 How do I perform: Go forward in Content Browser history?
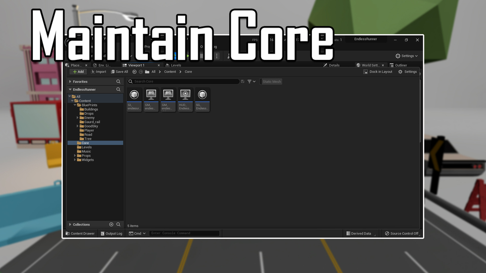pyautogui.click(x=141, y=72)
